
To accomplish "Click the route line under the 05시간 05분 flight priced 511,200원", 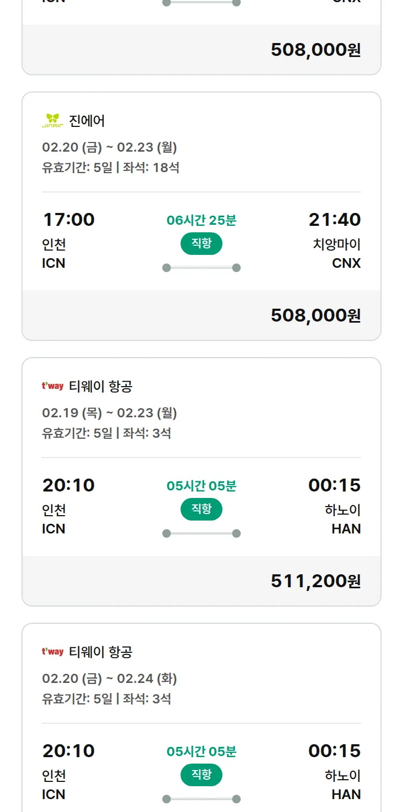I will coord(201,533).
